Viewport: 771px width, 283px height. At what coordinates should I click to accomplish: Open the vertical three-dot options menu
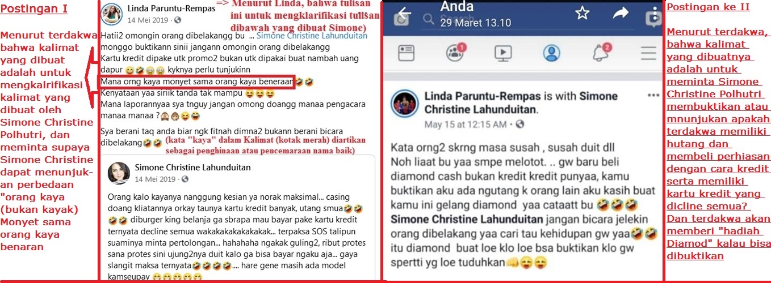656,13
